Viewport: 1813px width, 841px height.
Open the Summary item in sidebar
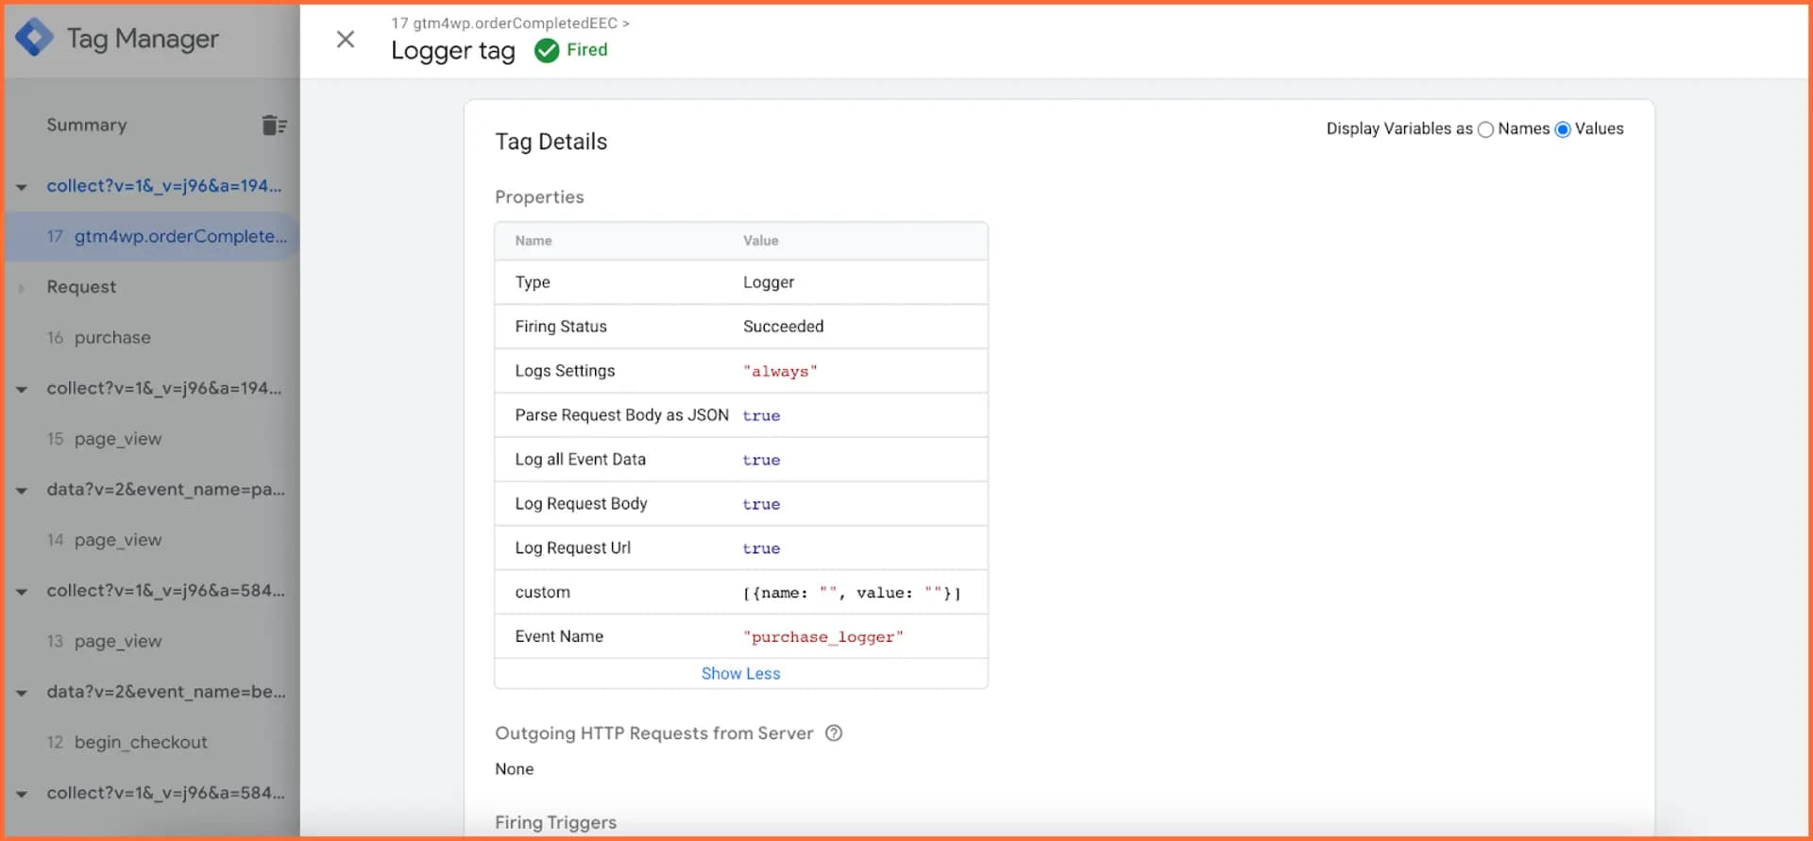[x=87, y=125]
